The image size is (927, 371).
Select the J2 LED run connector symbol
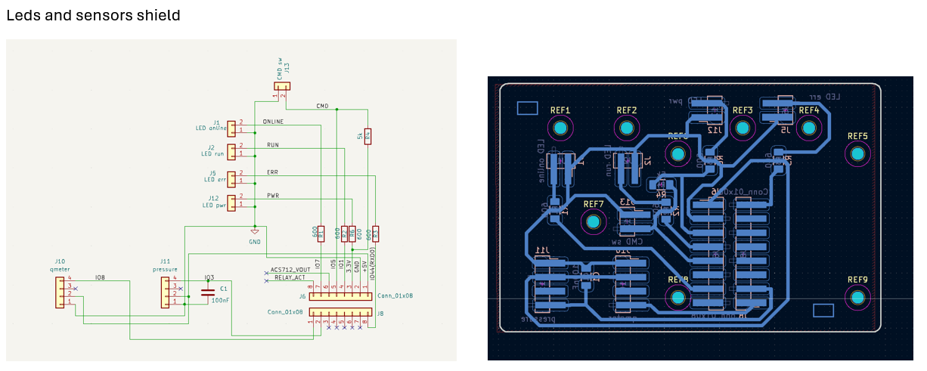(x=231, y=150)
